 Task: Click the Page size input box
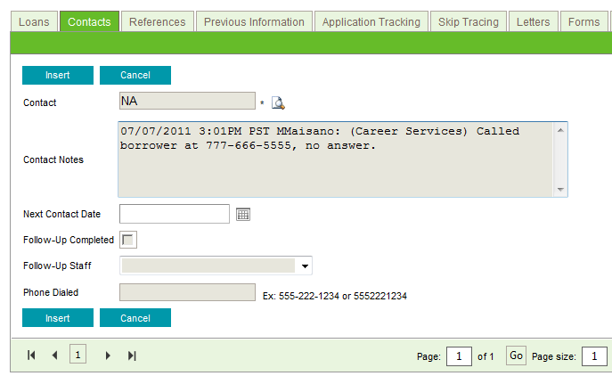tap(593, 356)
